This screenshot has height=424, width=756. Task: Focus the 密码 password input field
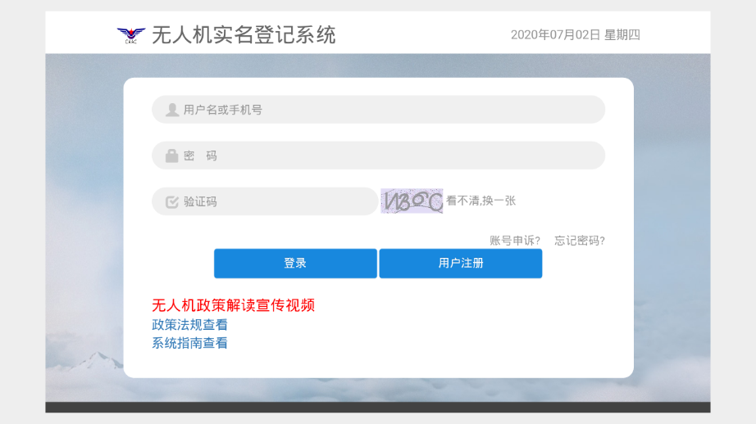click(385, 156)
